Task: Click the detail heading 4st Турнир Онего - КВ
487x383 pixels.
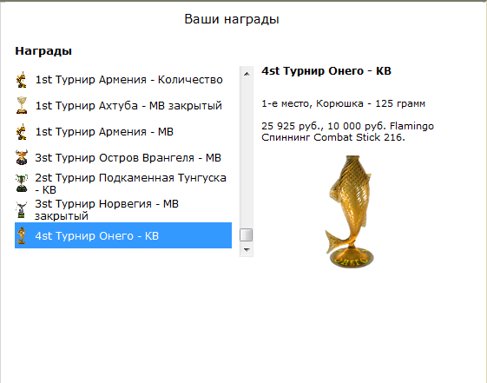Action: (326, 71)
